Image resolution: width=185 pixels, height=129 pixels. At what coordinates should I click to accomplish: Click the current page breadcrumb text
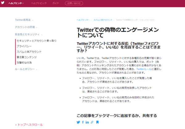[135, 20]
